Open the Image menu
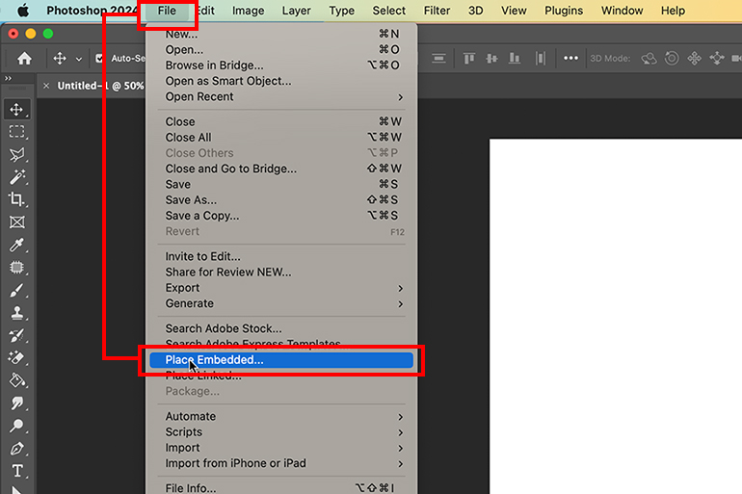This screenshot has width=742, height=494. (248, 11)
